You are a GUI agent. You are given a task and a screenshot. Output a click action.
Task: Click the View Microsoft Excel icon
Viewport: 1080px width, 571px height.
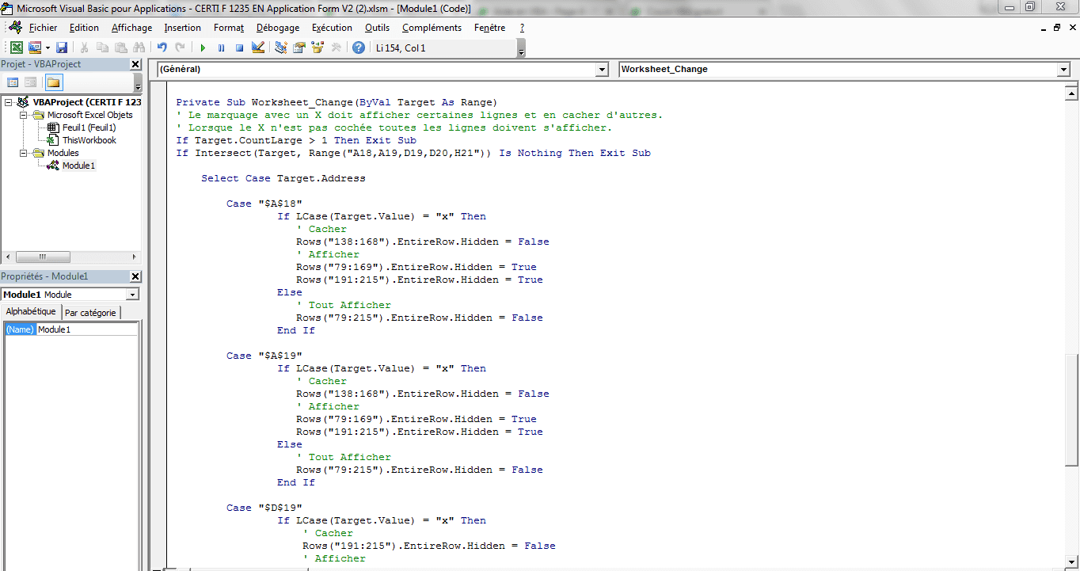(16, 48)
